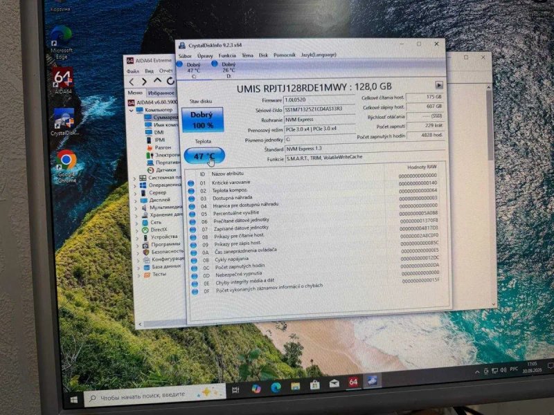The width and height of the screenshot is (554, 415).
Task: Click the Windows taskbar search box
Action: [x=155, y=396]
